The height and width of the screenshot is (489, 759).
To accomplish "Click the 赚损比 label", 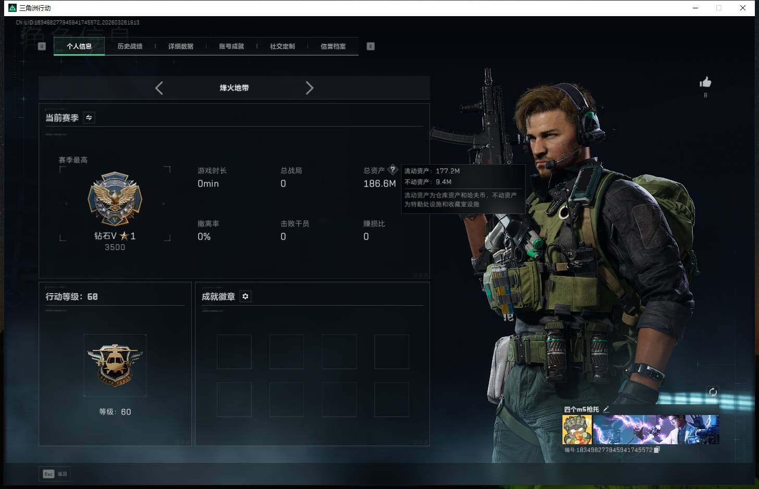I will [374, 223].
